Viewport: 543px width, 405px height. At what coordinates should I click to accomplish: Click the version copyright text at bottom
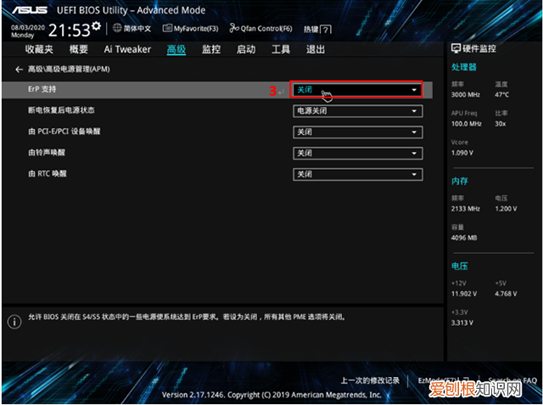click(x=271, y=395)
